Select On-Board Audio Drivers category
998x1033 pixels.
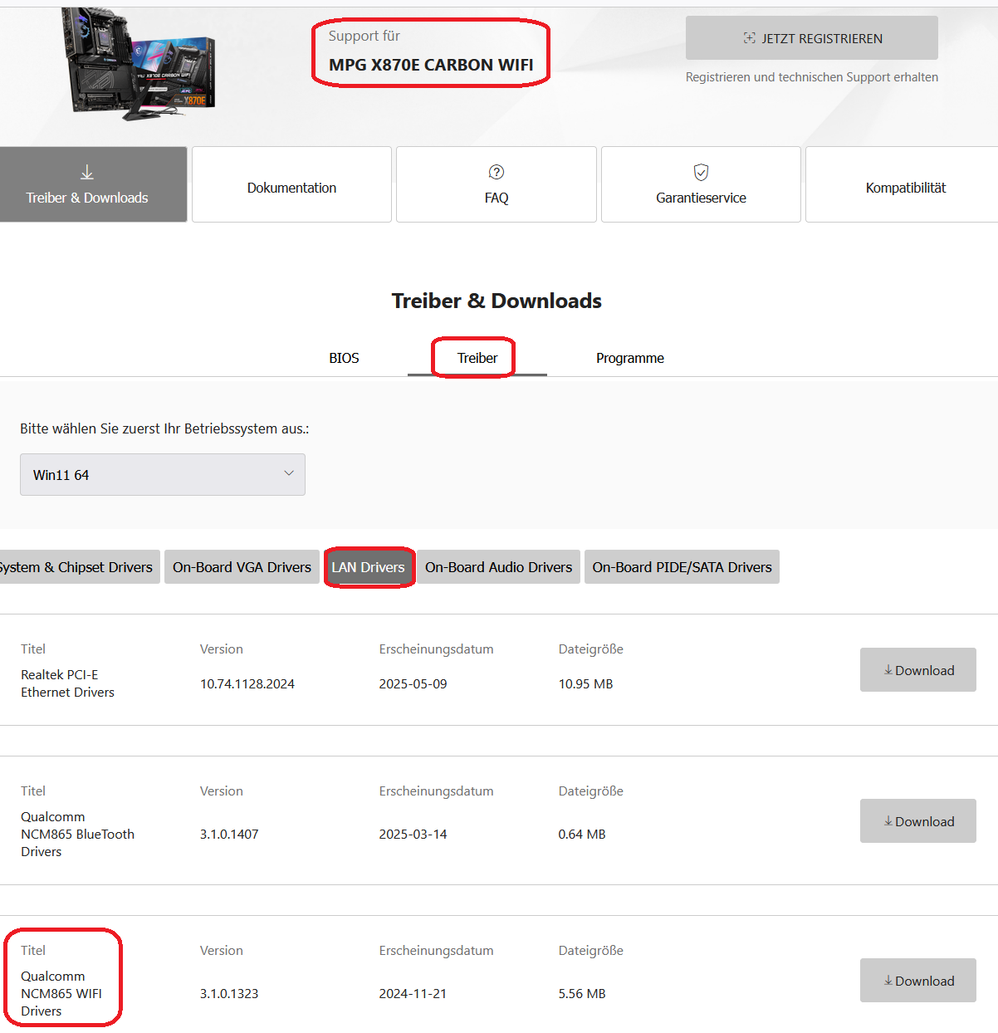pos(499,567)
